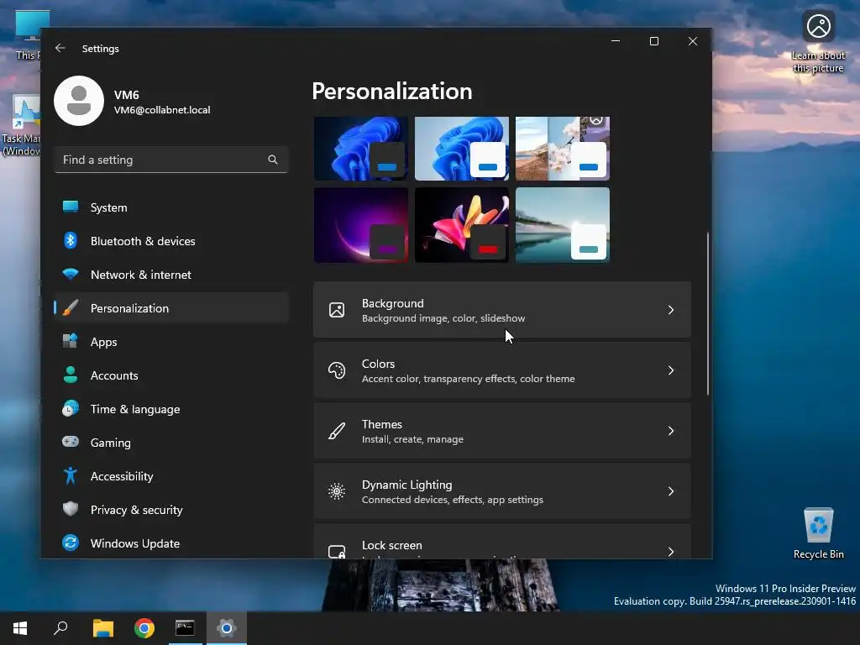Click the Dynamic Lighting sun icon
The width and height of the screenshot is (860, 645).
point(337,491)
